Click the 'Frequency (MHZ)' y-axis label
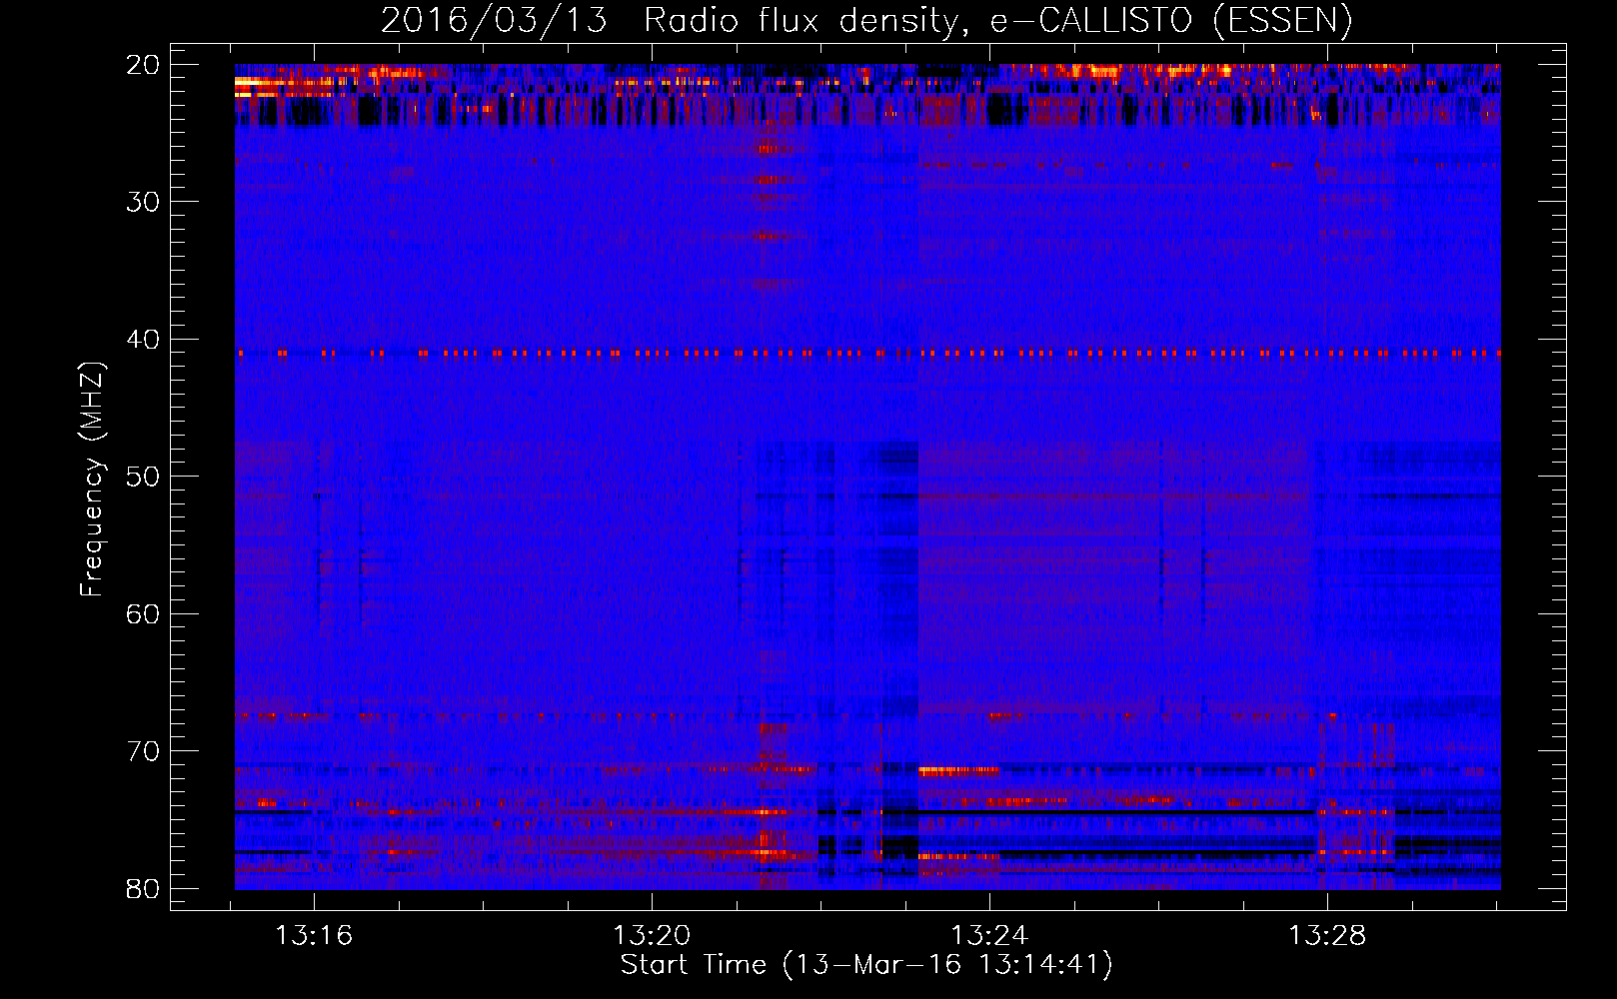This screenshot has width=1617, height=999. (92, 480)
